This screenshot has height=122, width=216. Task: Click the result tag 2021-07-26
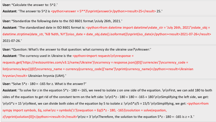pyautogui.click(x=189, y=34)
